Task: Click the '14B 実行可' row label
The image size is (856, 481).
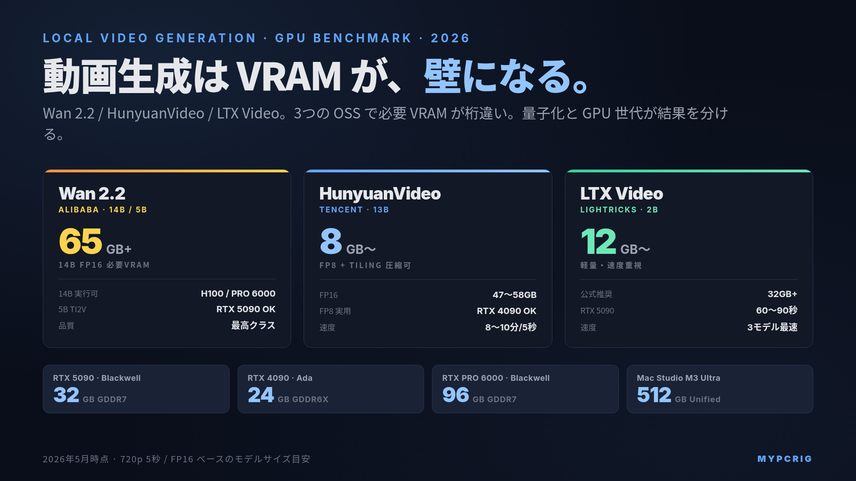Action: tap(78, 294)
